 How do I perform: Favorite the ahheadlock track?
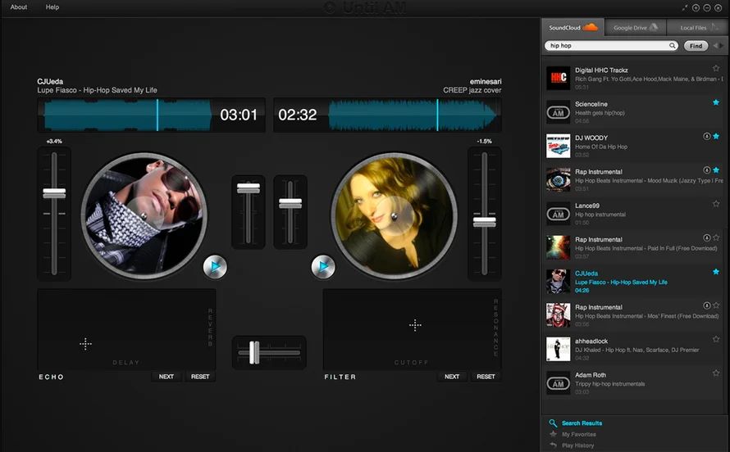click(716, 340)
